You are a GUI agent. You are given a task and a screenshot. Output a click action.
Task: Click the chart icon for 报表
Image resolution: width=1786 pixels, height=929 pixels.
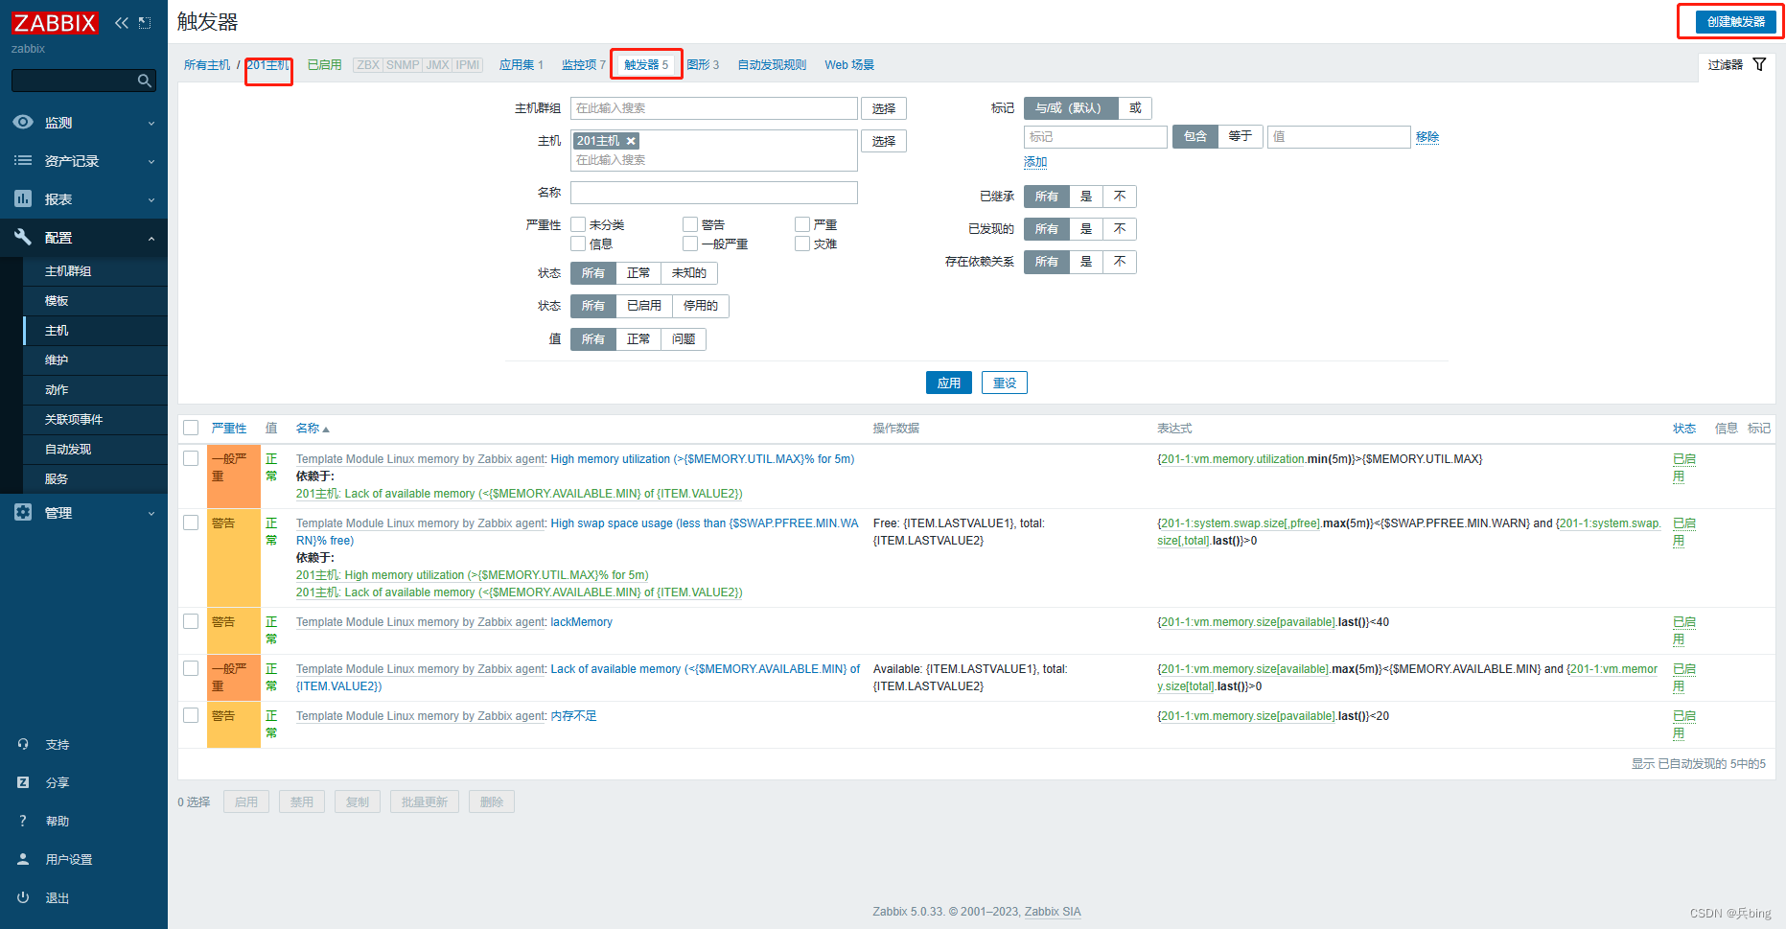click(23, 199)
